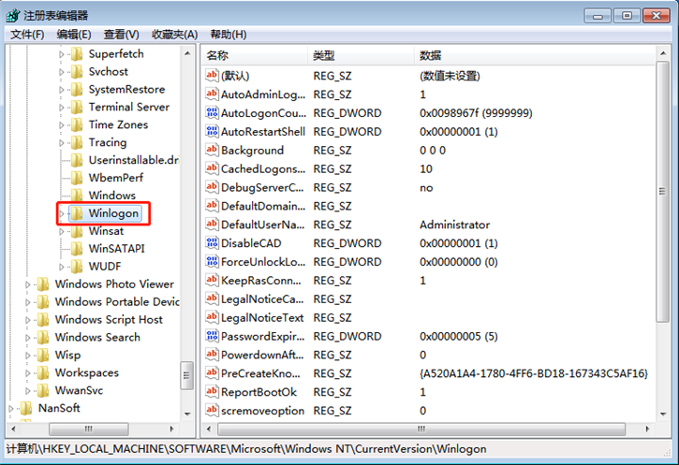Image resolution: width=679 pixels, height=465 pixels.
Task: Click the Registry Editor icon in title bar
Action: click(x=14, y=15)
